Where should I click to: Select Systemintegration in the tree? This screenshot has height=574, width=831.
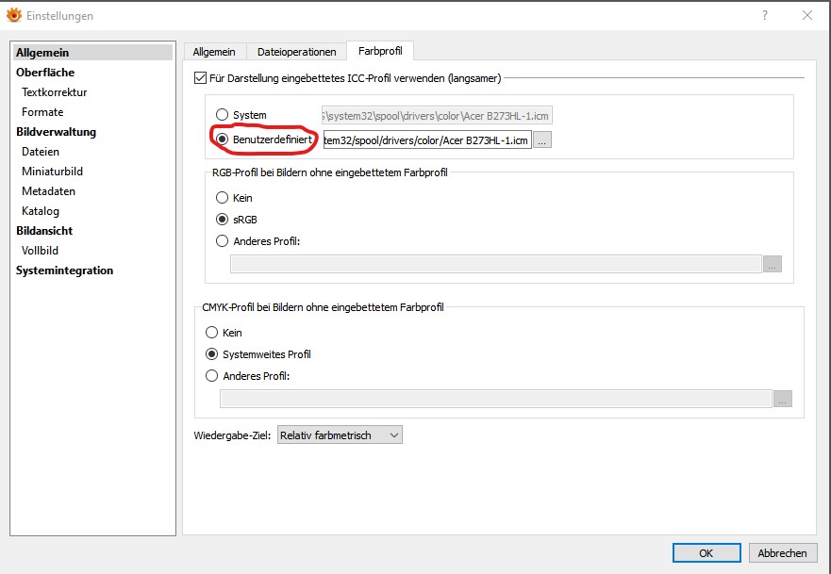(65, 271)
